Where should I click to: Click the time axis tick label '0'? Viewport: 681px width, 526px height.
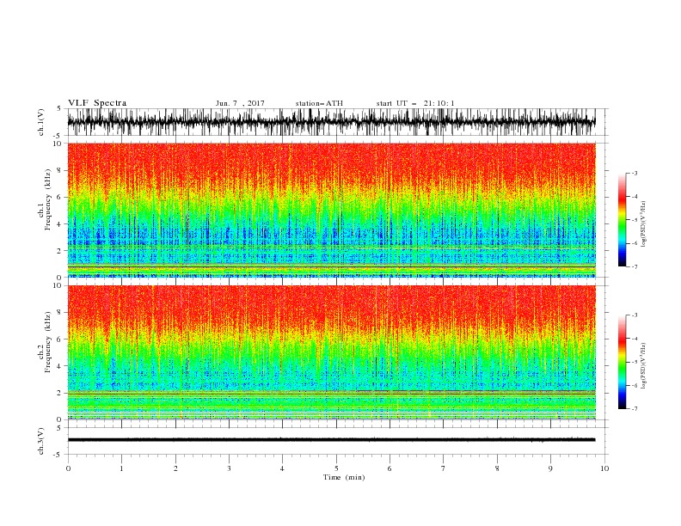click(x=68, y=468)
